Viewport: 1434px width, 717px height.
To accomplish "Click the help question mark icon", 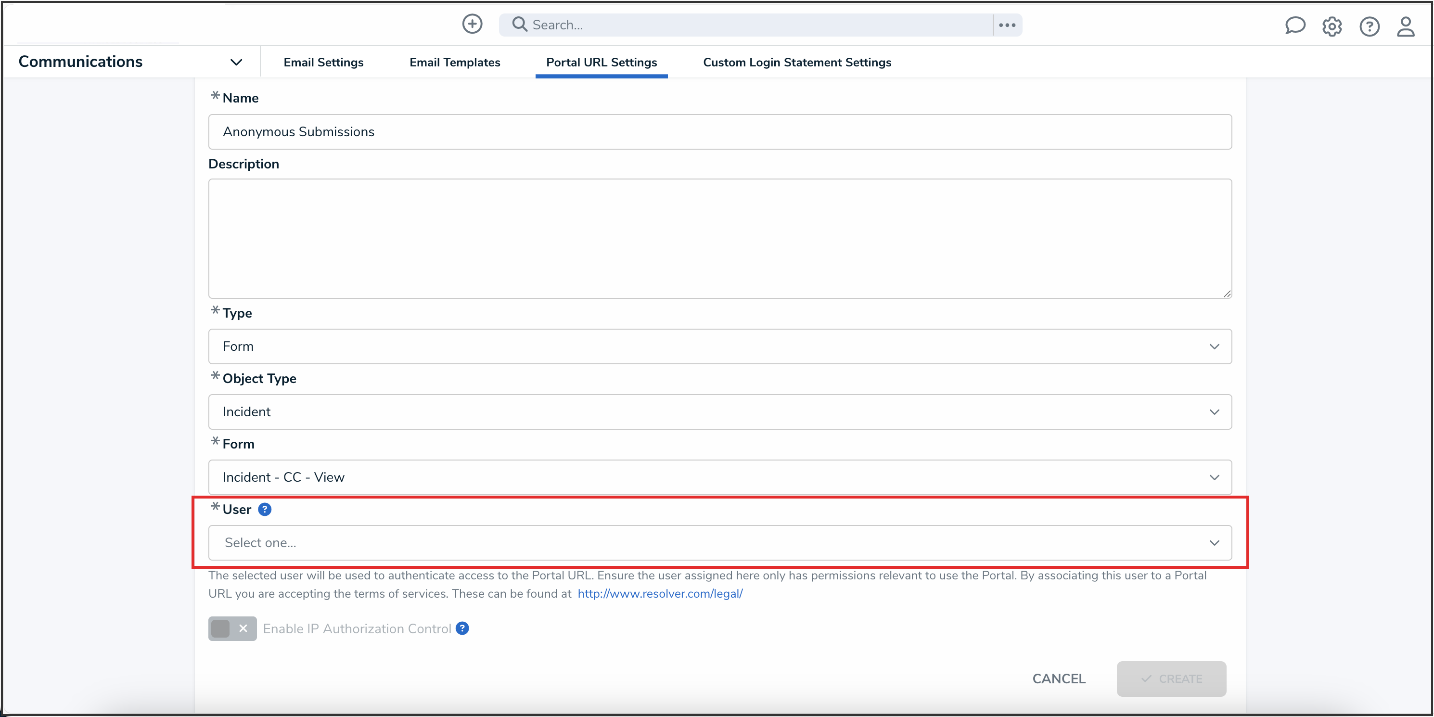I will pos(1370,26).
